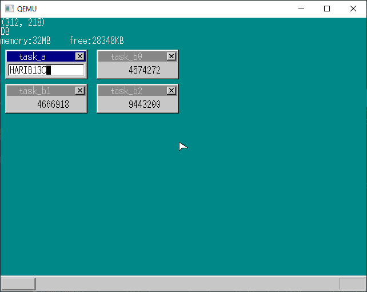The width and height of the screenshot is (367, 292).
Task: Close the QEMU window
Action: pyautogui.click(x=353, y=9)
